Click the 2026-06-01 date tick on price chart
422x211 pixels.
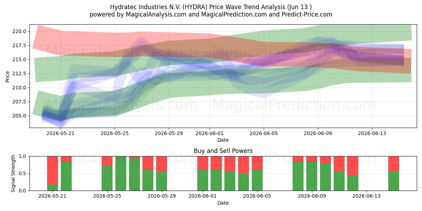pyautogui.click(x=210, y=133)
